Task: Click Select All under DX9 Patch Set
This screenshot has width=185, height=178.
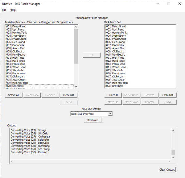Action: [113, 95]
